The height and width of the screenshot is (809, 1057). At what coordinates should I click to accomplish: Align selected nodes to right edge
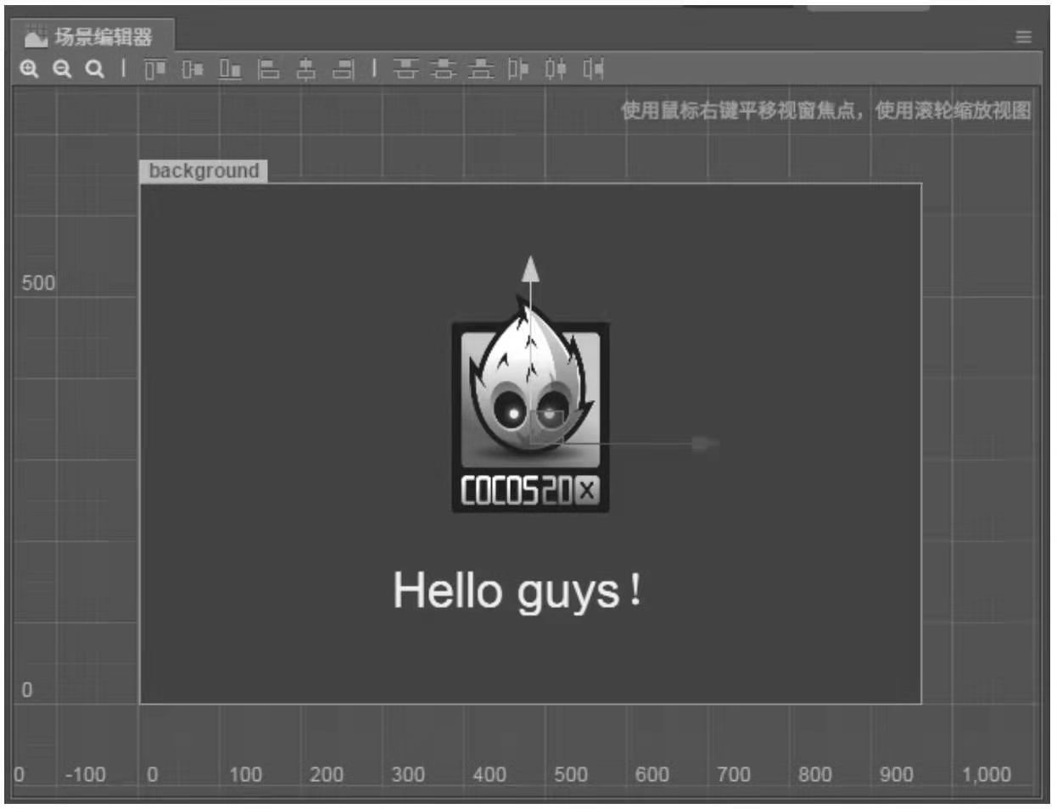point(344,69)
